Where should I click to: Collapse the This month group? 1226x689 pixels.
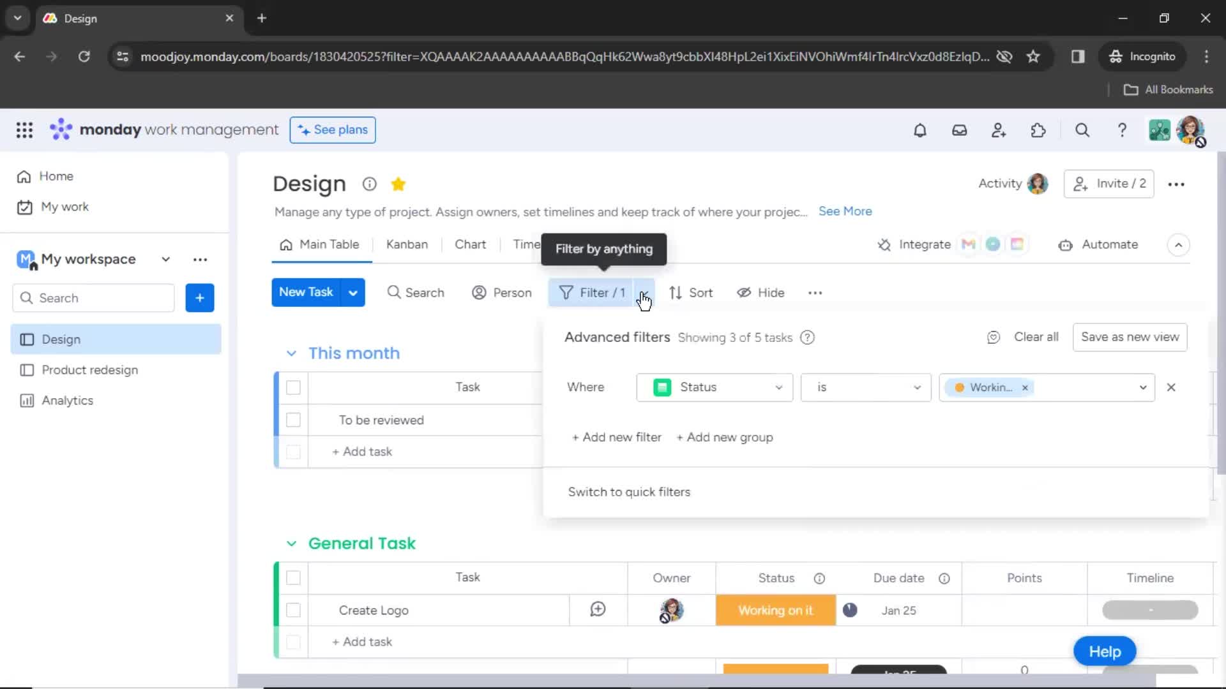tap(291, 353)
